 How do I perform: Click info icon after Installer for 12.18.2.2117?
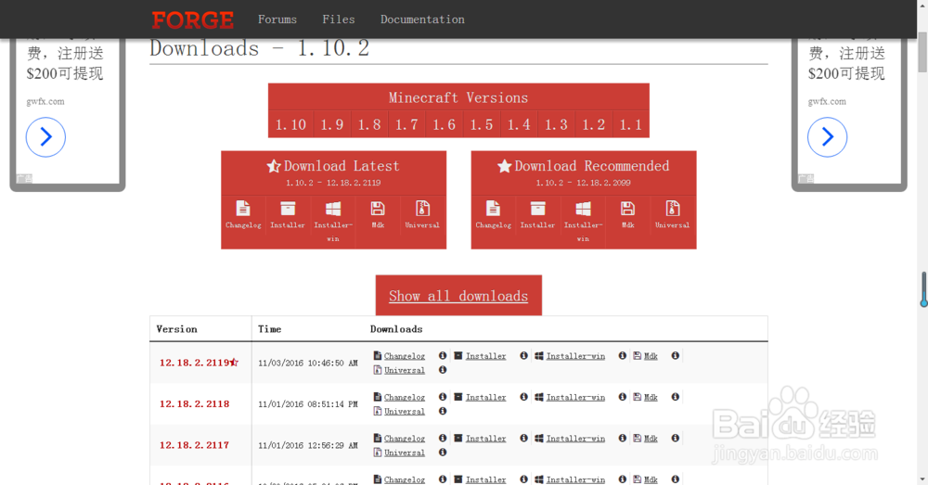tap(523, 438)
